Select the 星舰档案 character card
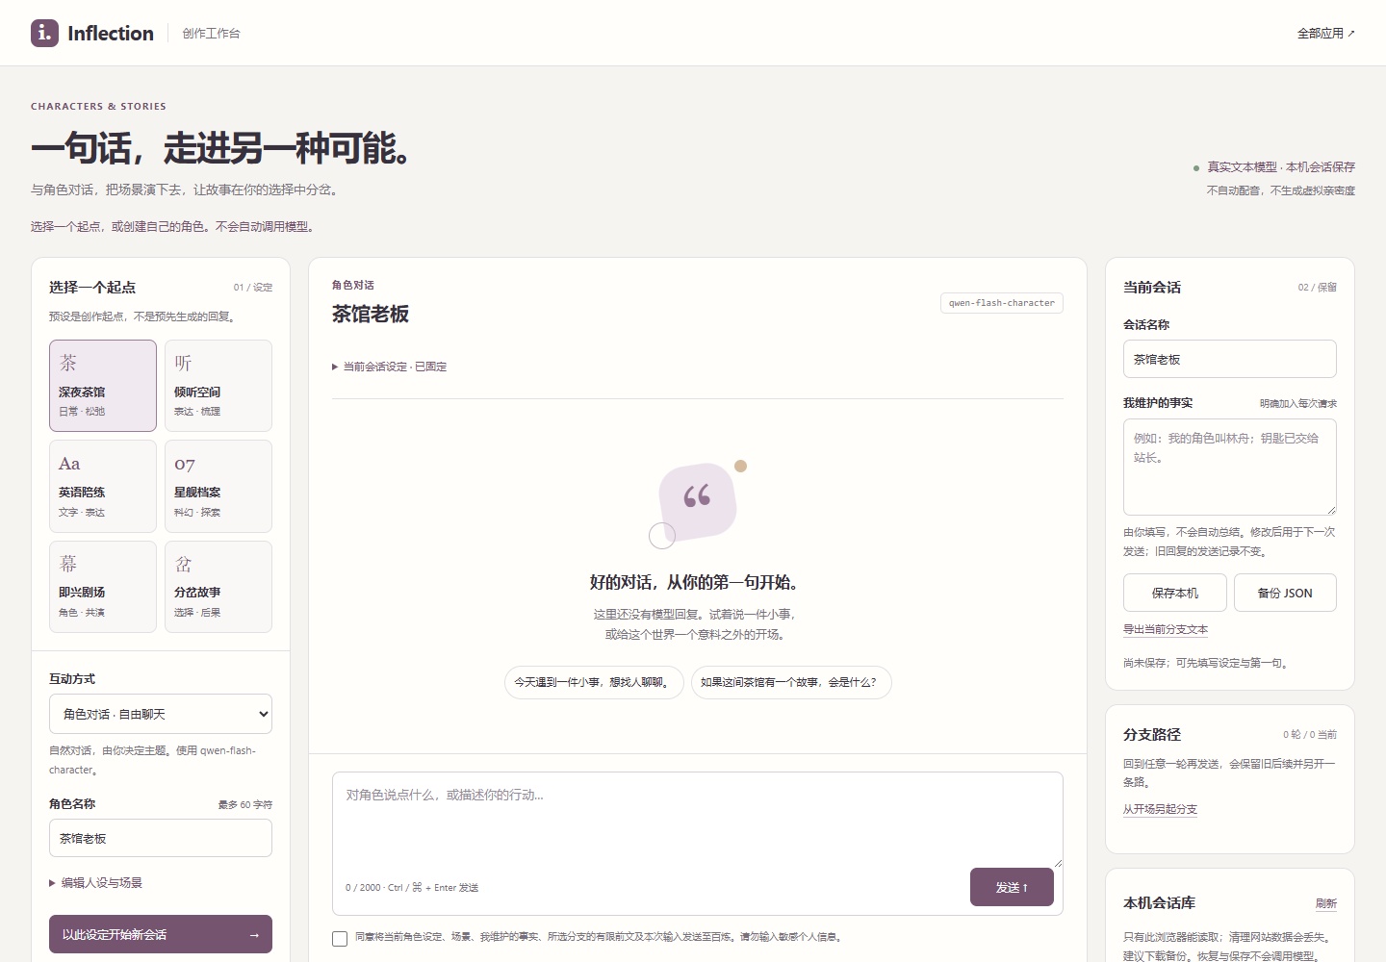Viewport: 1386px width, 962px height. [218, 486]
